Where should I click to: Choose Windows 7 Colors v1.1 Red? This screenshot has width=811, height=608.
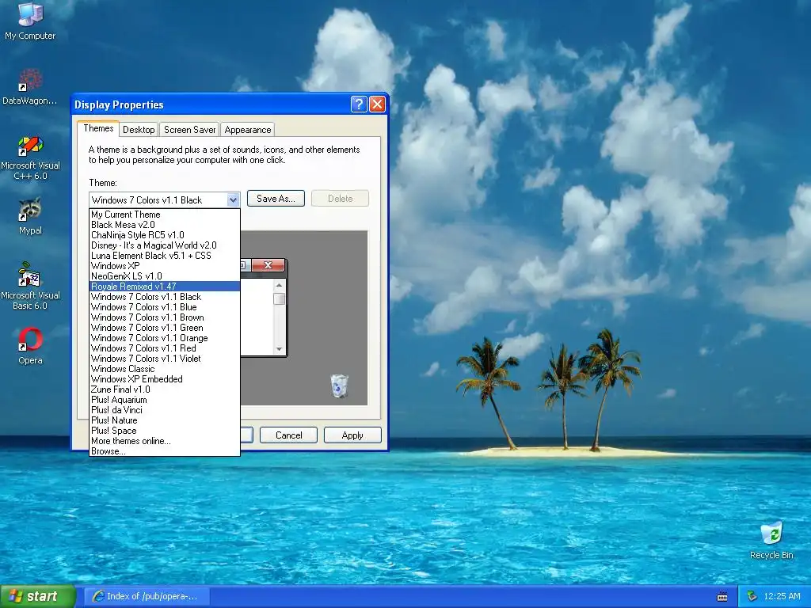click(x=165, y=348)
